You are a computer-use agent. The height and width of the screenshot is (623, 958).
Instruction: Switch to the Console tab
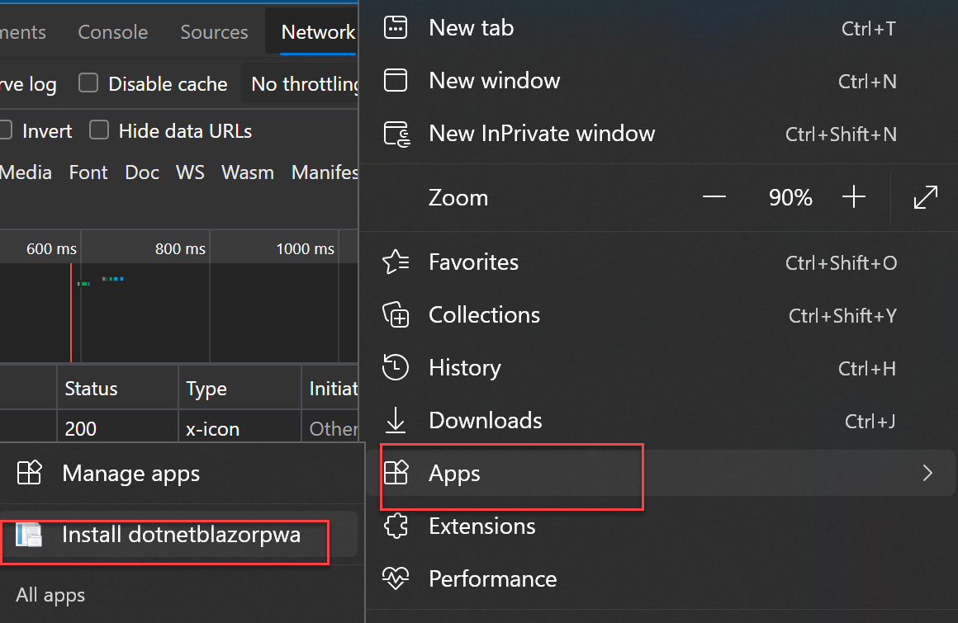[113, 32]
